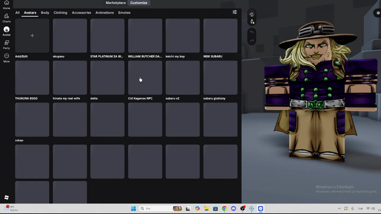Select the hinata my real wife avatar

pyautogui.click(x=70, y=78)
